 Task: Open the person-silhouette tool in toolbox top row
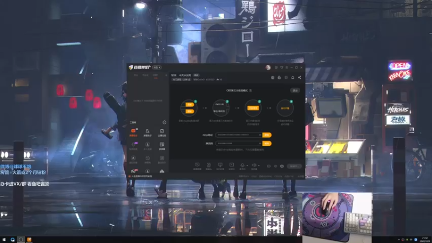(x=147, y=132)
